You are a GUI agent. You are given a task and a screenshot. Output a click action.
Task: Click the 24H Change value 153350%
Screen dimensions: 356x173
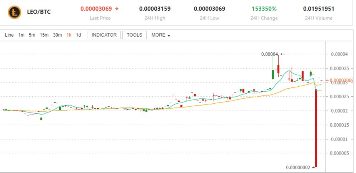coord(264,9)
